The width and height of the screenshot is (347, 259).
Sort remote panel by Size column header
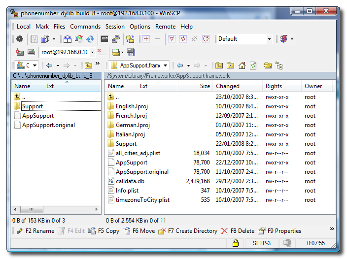195,86
